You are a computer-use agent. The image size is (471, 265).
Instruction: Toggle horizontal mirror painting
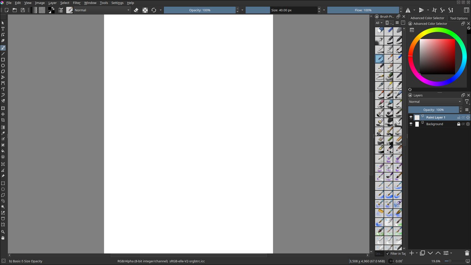pyautogui.click(x=408, y=10)
